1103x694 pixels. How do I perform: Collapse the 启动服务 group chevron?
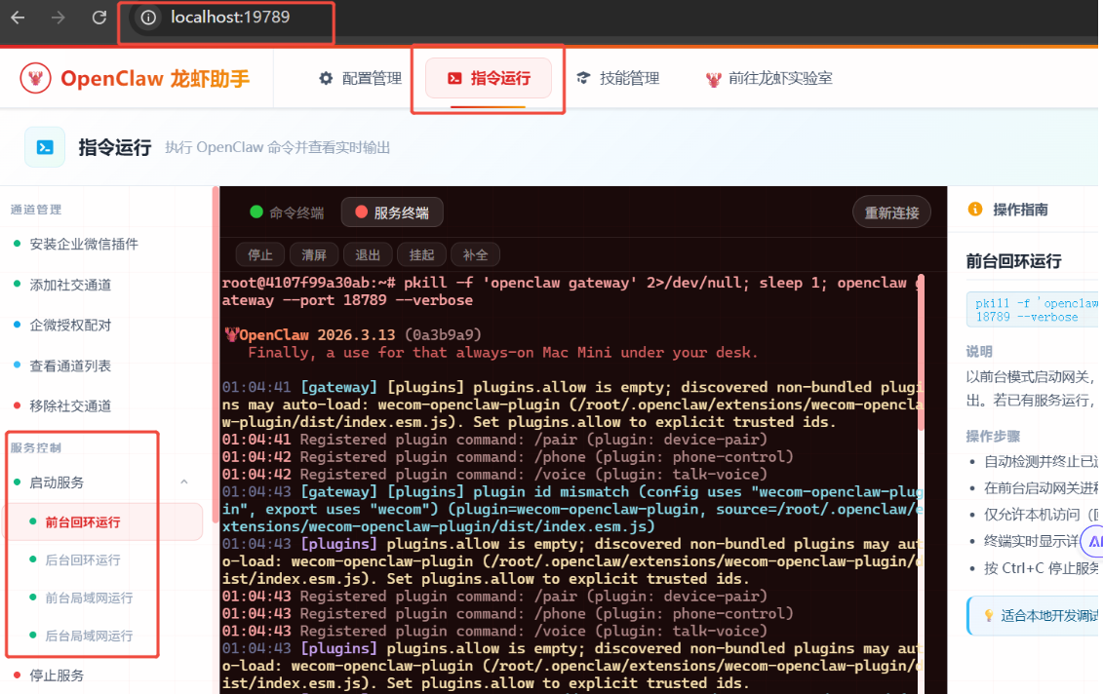click(x=184, y=482)
